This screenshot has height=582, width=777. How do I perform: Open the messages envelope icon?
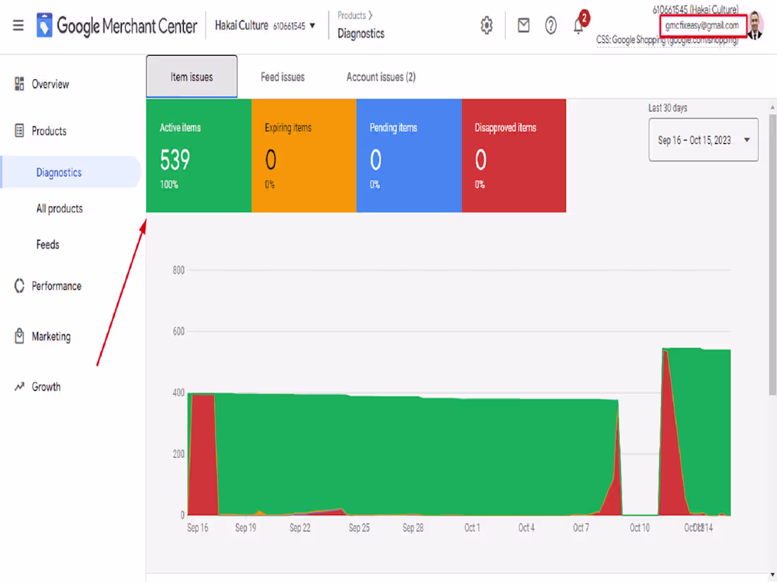[x=523, y=25]
